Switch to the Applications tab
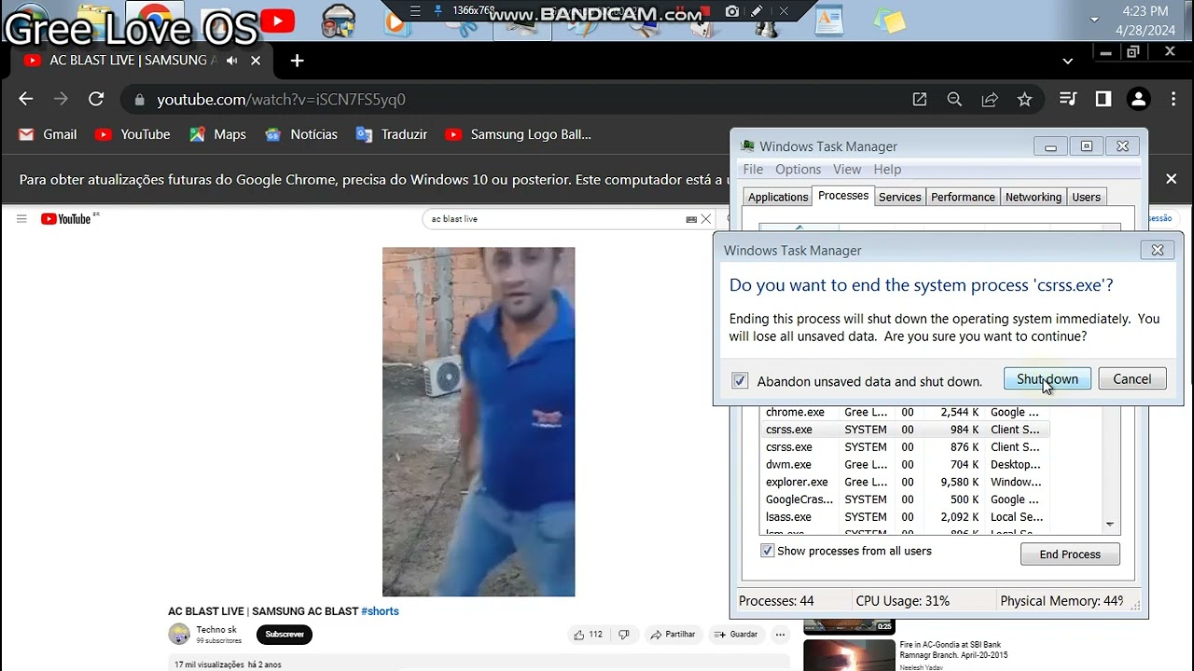Image resolution: width=1194 pixels, height=671 pixels. (778, 197)
